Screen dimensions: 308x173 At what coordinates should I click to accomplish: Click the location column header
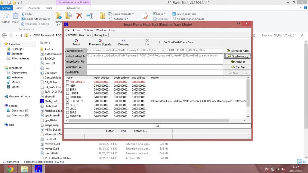197,78
